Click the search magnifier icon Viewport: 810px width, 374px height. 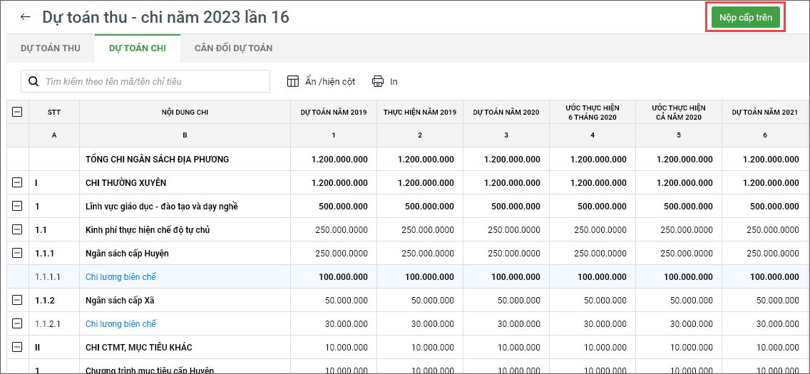pos(34,81)
